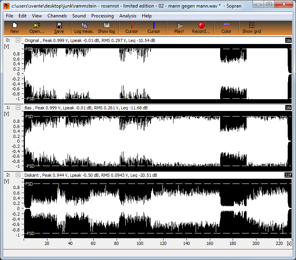Open the Channels menu
The width and height of the screenshot is (296, 260).
(x=57, y=16)
